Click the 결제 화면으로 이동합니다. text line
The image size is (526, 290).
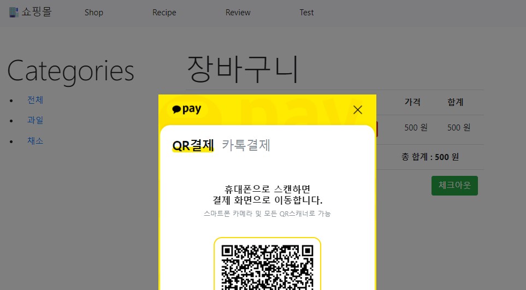pyautogui.click(x=267, y=200)
